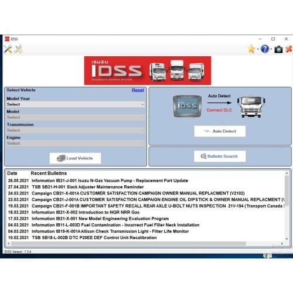
Task: Take a screenshot with the camera icon
Action: pos(278,49)
